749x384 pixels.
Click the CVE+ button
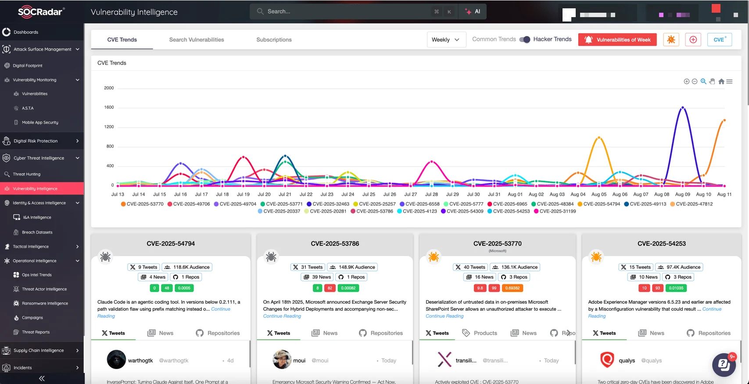point(720,39)
